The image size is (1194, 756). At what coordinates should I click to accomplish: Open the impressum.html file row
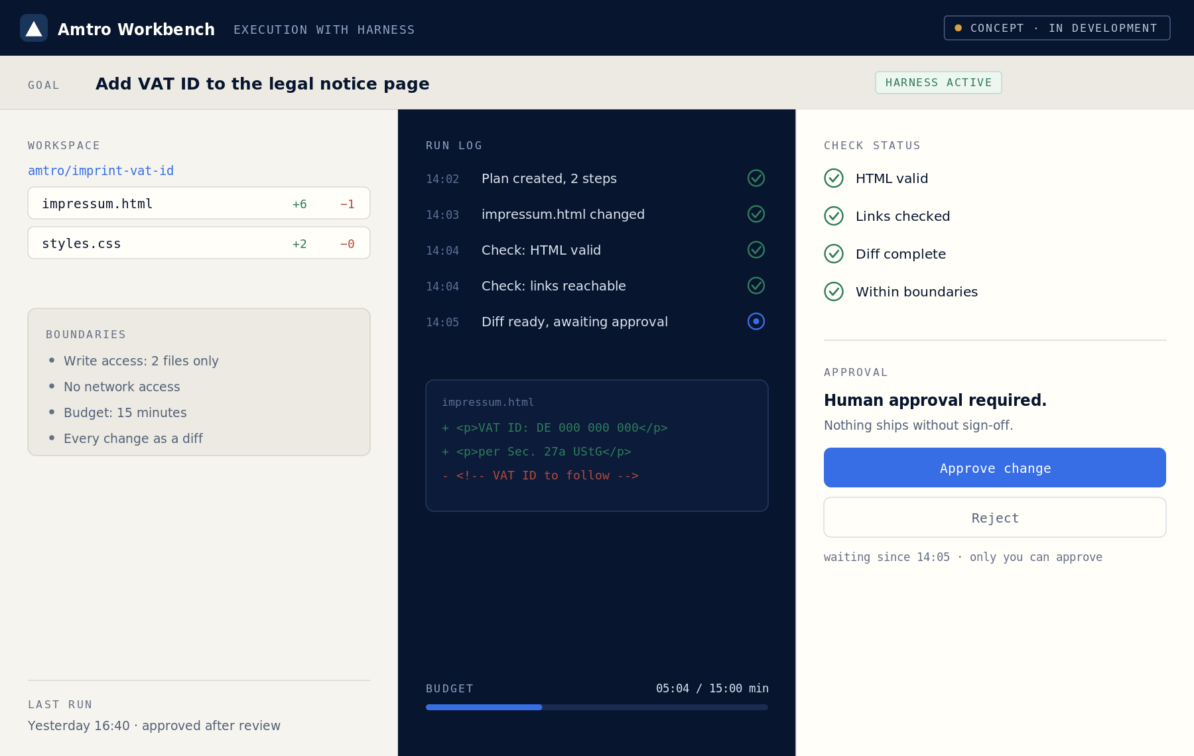pyautogui.click(x=199, y=203)
